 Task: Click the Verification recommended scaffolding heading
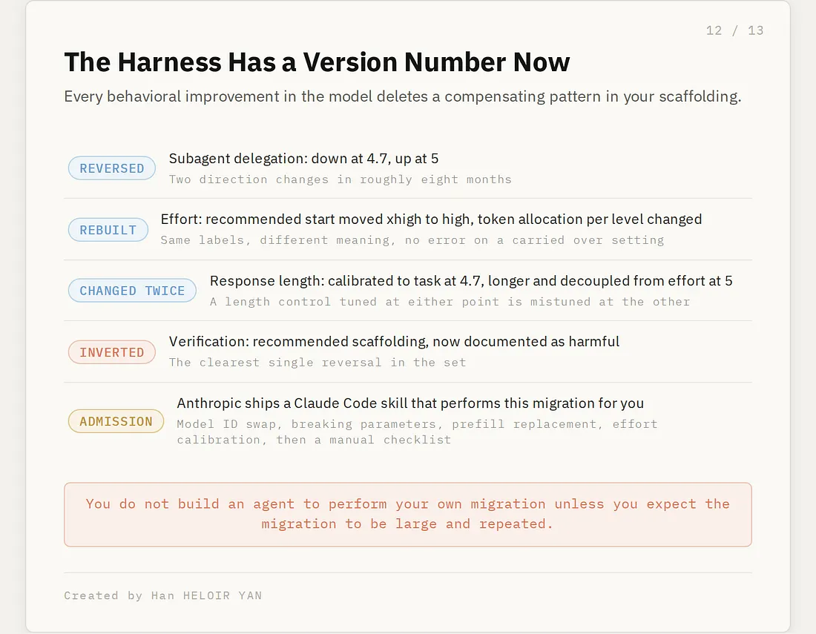coord(394,341)
